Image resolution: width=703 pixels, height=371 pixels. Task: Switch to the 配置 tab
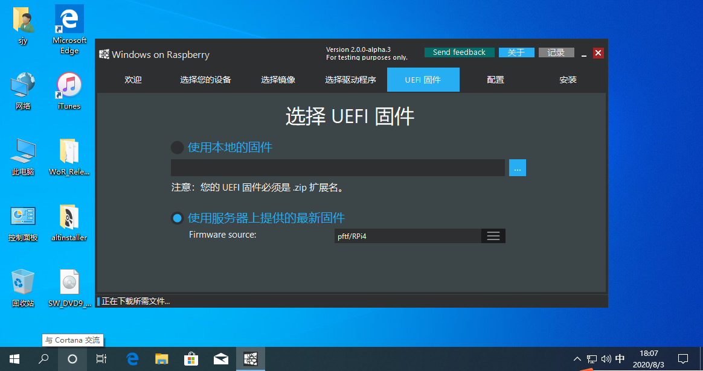(x=495, y=80)
